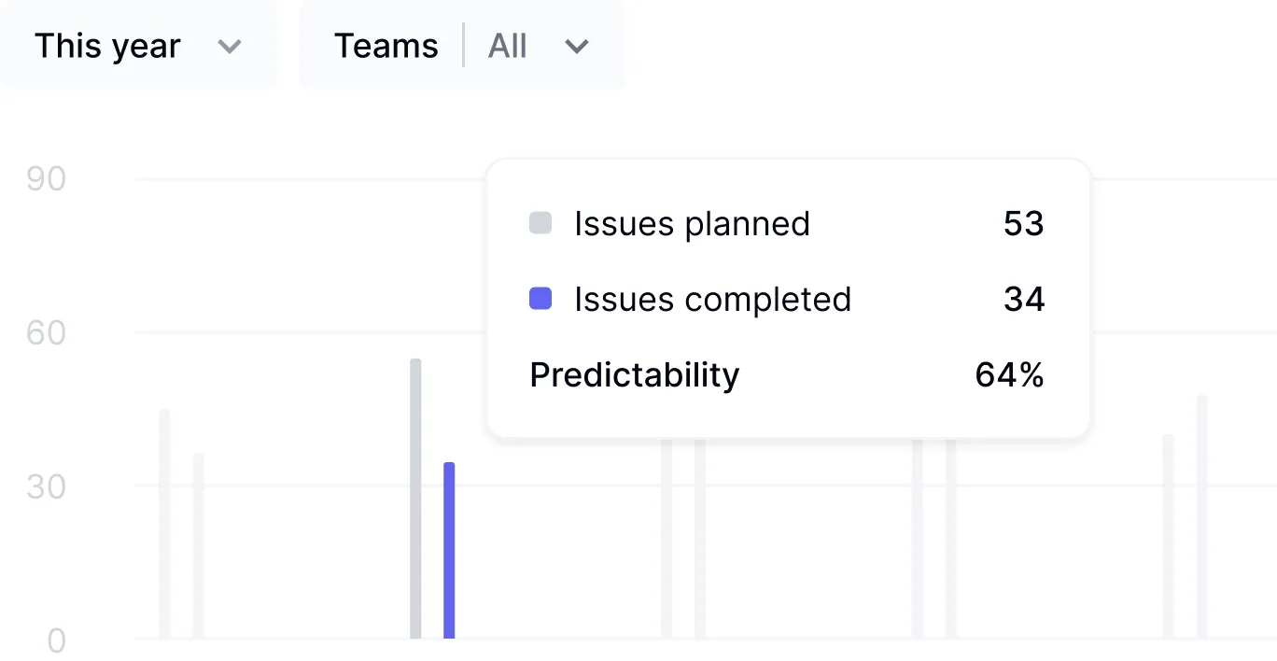
Task: Click the gray Issues planned legend swatch
Action: 540,223
